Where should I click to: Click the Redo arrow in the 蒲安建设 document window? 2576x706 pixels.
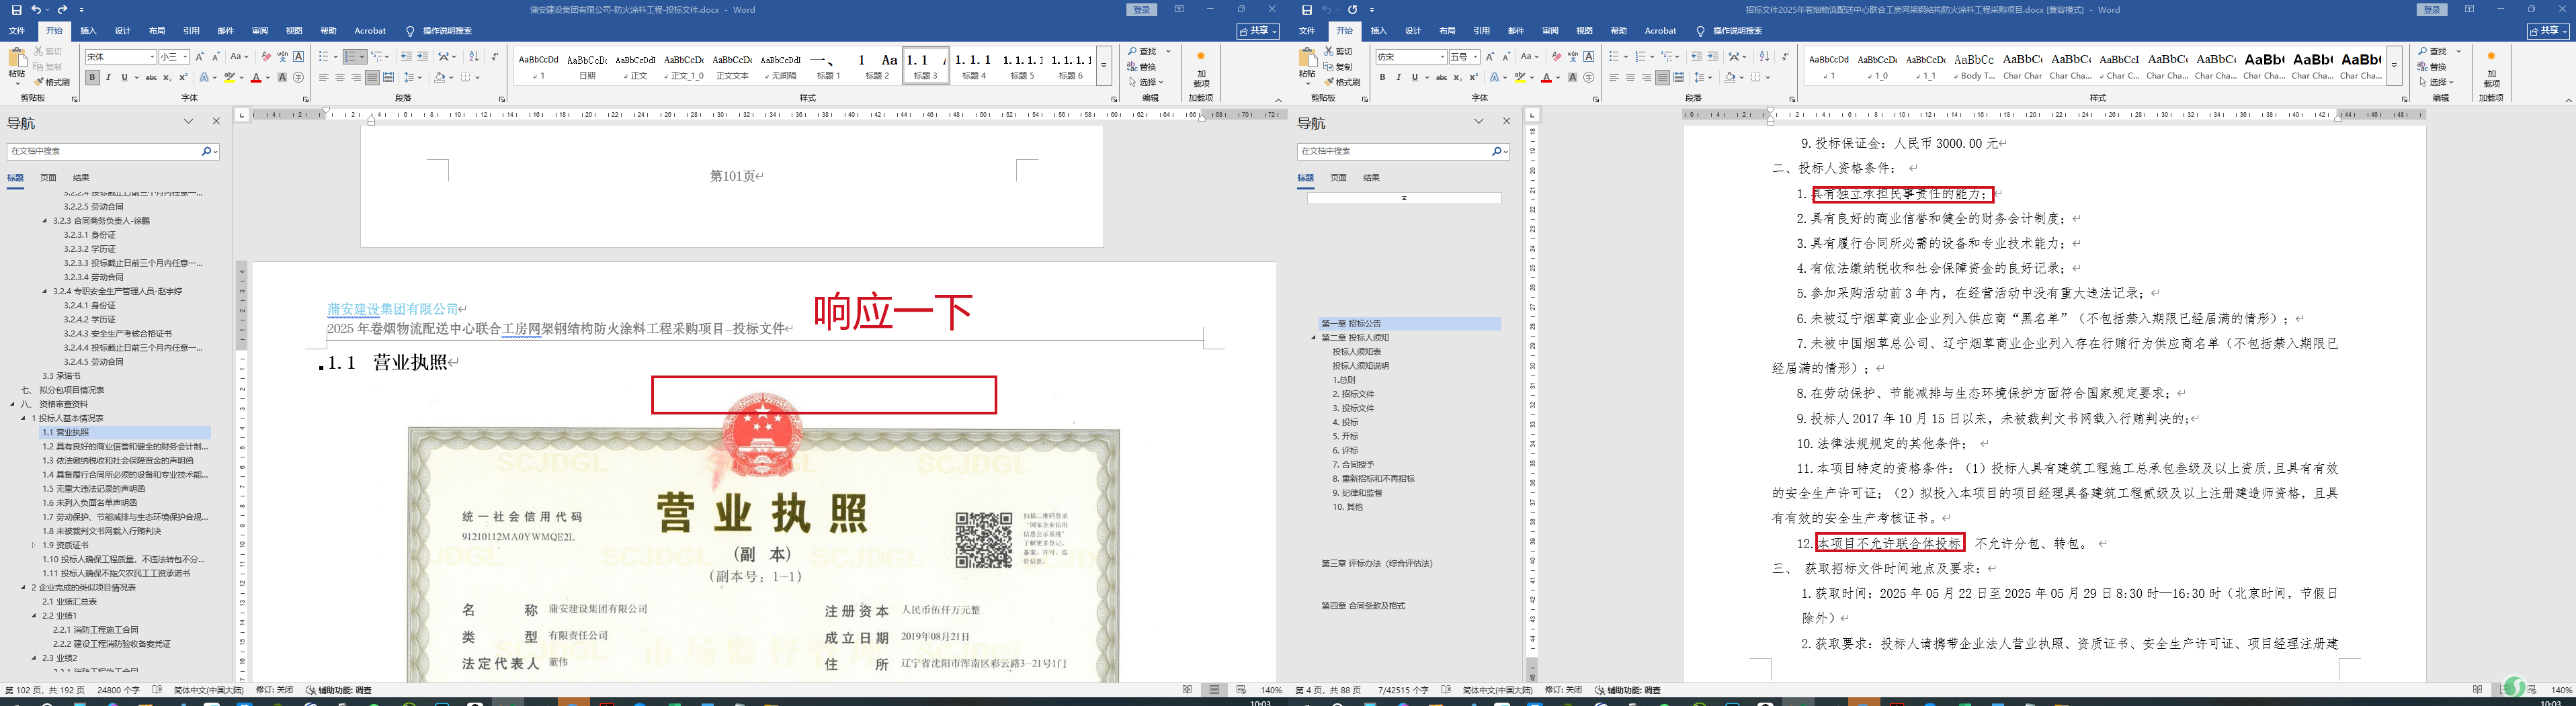click(63, 10)
